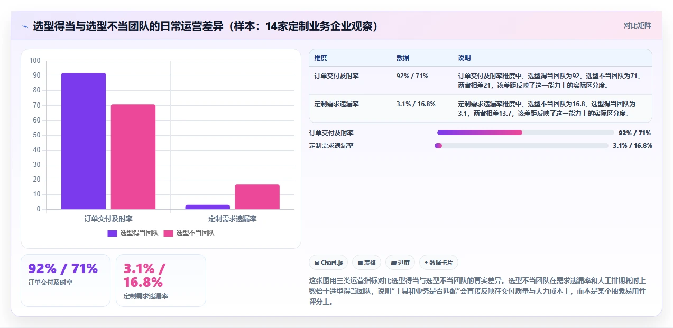
Task: Click the 定制需求遗漏率 progress bar
Action: (x=521, y=146)
